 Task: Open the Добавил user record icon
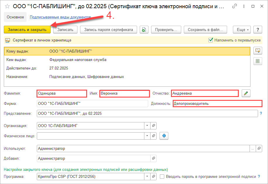(x=153, y=158)
